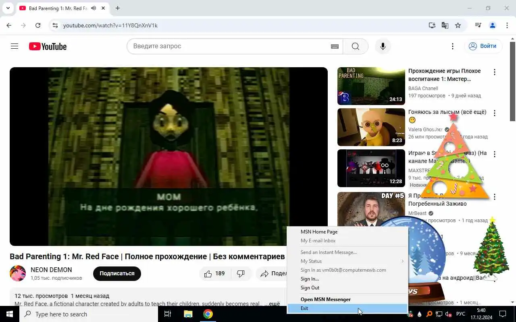
Task: Open Task View on taskbar
Action: [168, 314]
